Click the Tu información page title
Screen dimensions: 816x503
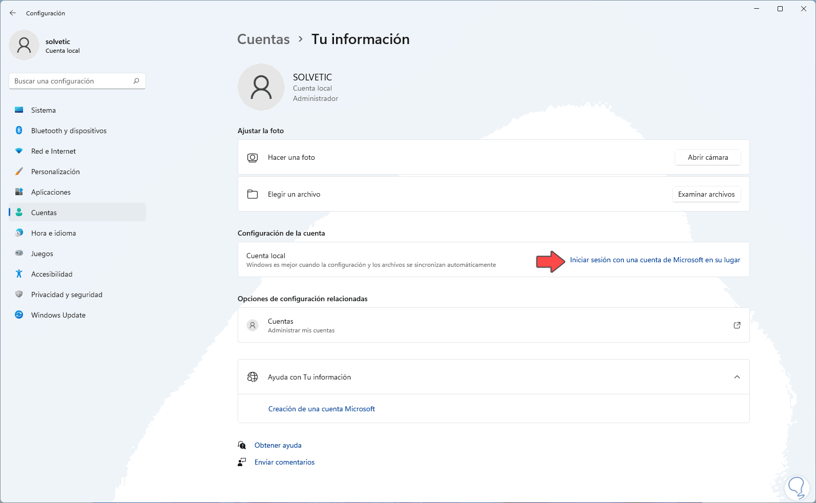pyautogui.click(x=361, y=39)
